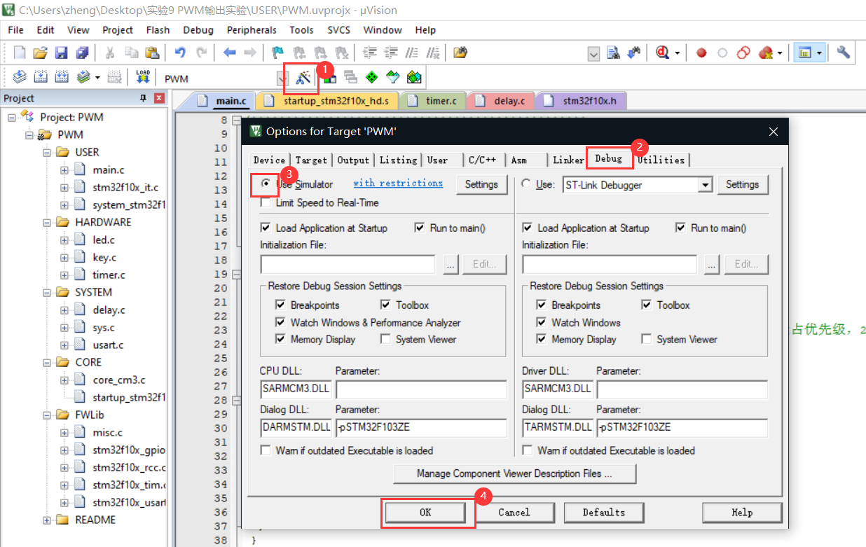
Task: Collapse the SYSTEM group in project tree
Action: point(46,292)
